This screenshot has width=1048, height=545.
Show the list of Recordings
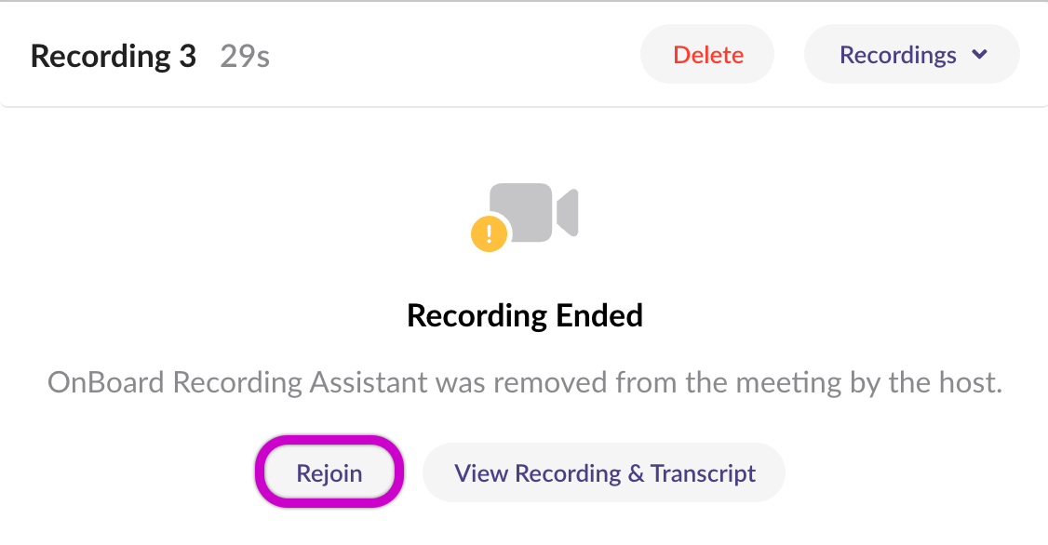click(x=912, y=54)
